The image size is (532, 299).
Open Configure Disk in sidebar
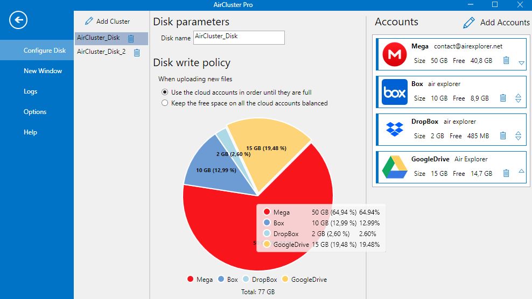[37, 50]
